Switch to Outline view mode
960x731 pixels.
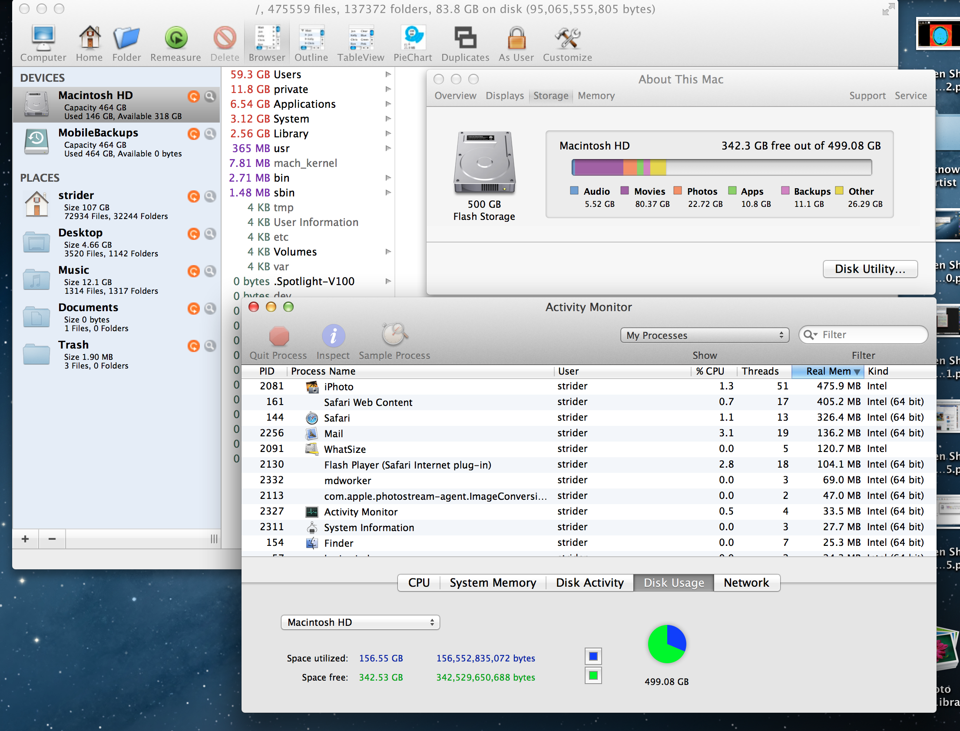click(x=311, y=38)
